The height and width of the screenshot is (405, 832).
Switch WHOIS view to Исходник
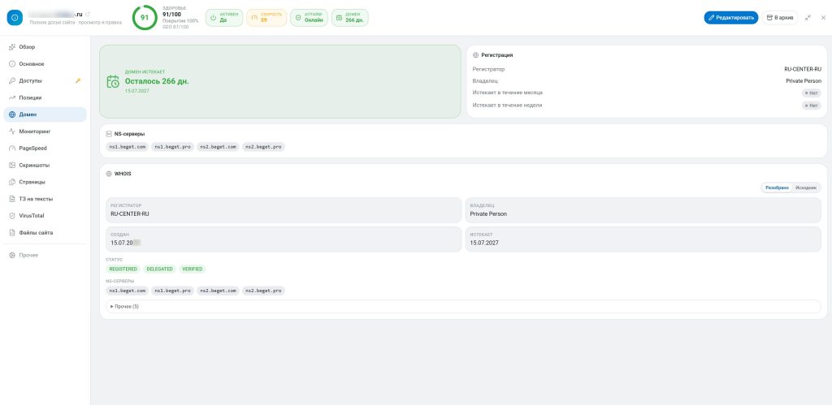tap(806, 187)
